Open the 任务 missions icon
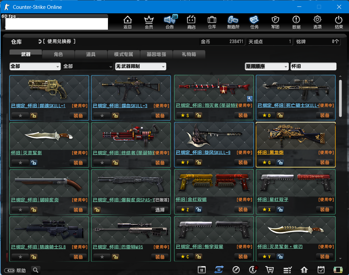349x275 pixels. [x=254, y=22]
